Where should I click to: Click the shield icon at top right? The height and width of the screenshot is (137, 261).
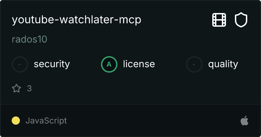click(x=241, y=20)
